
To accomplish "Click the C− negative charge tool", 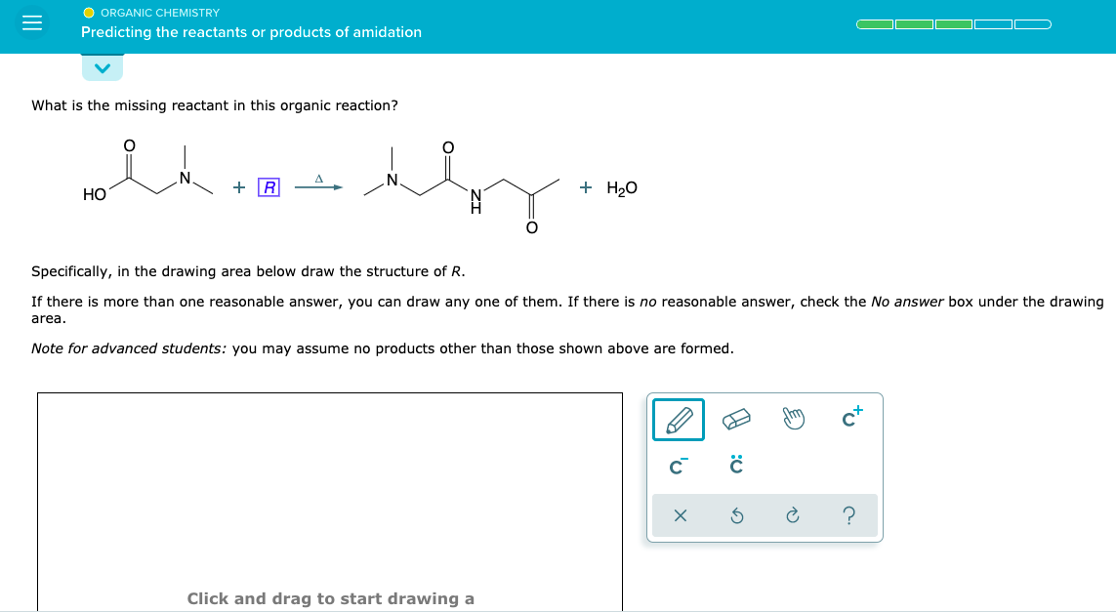I will click(x=677, y=467).
